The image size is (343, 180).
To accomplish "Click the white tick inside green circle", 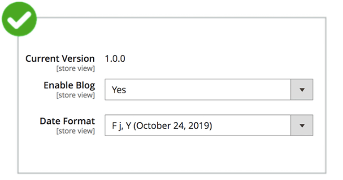I will click(x=19, y=19).
